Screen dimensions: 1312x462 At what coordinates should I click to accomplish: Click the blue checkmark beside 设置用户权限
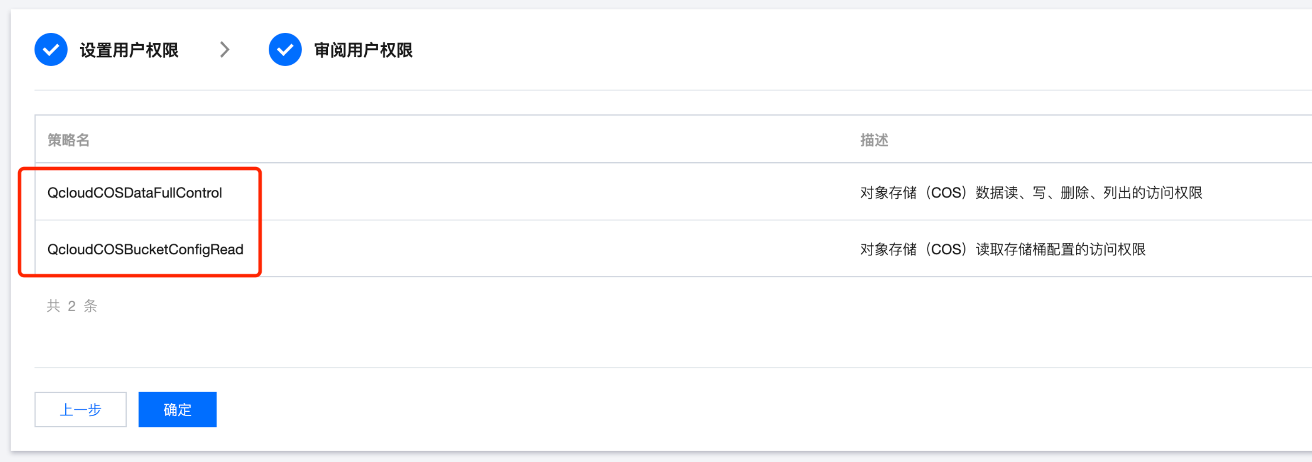(51, 50)
